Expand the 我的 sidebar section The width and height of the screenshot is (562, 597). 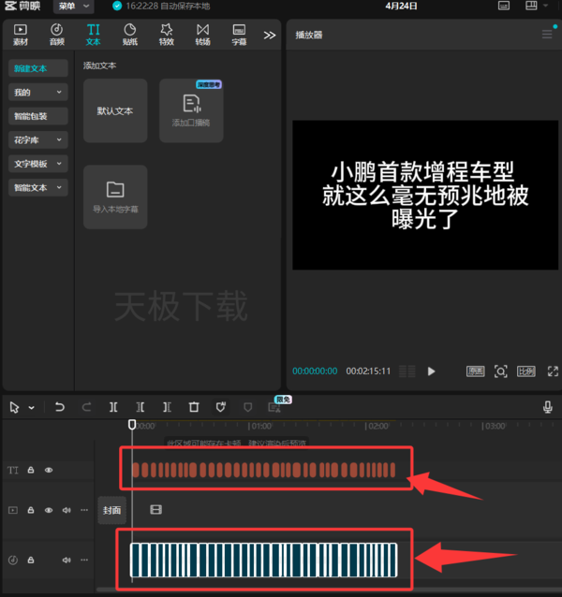pos(38,92)
